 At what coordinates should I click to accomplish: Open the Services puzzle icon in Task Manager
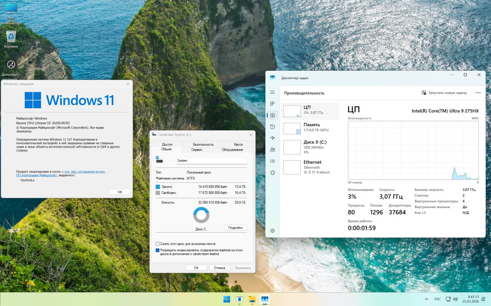[272, 173]
